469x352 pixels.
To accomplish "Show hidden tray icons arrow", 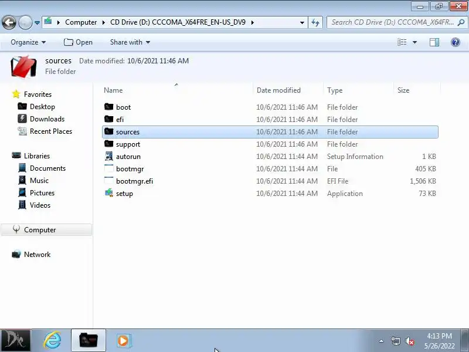I will (382, 341).
